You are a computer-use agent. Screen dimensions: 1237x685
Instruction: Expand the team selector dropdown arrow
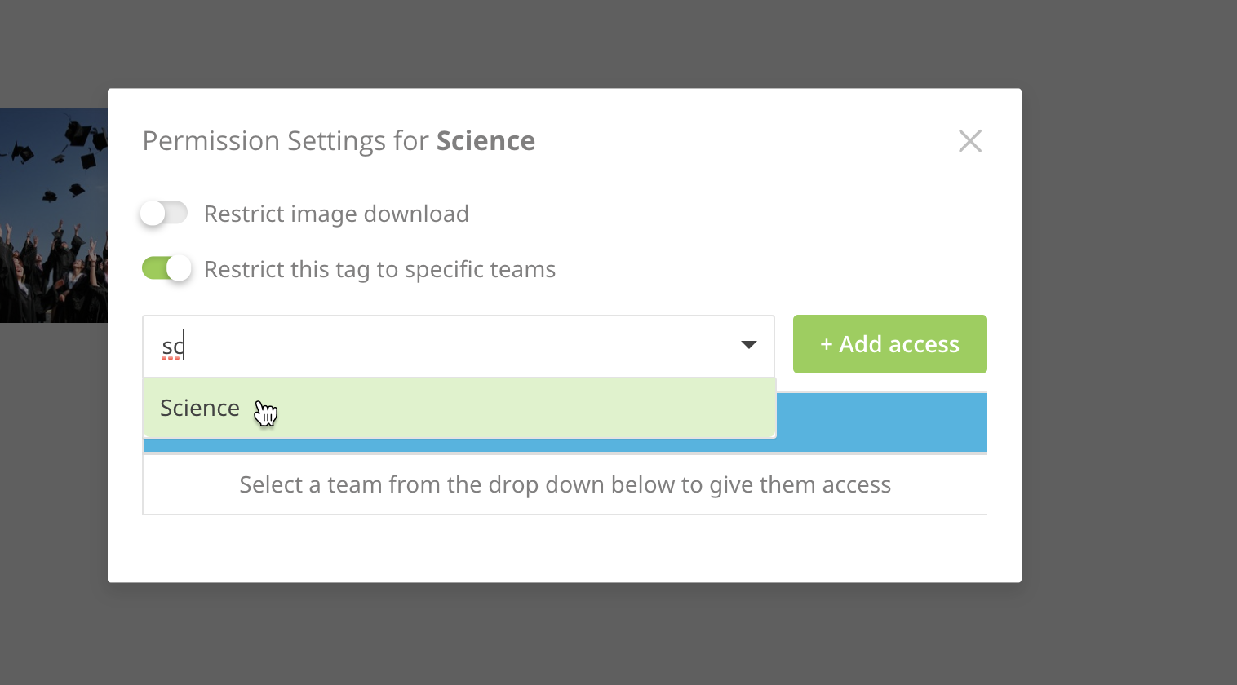pyautogui.click(x=748, y=345)
